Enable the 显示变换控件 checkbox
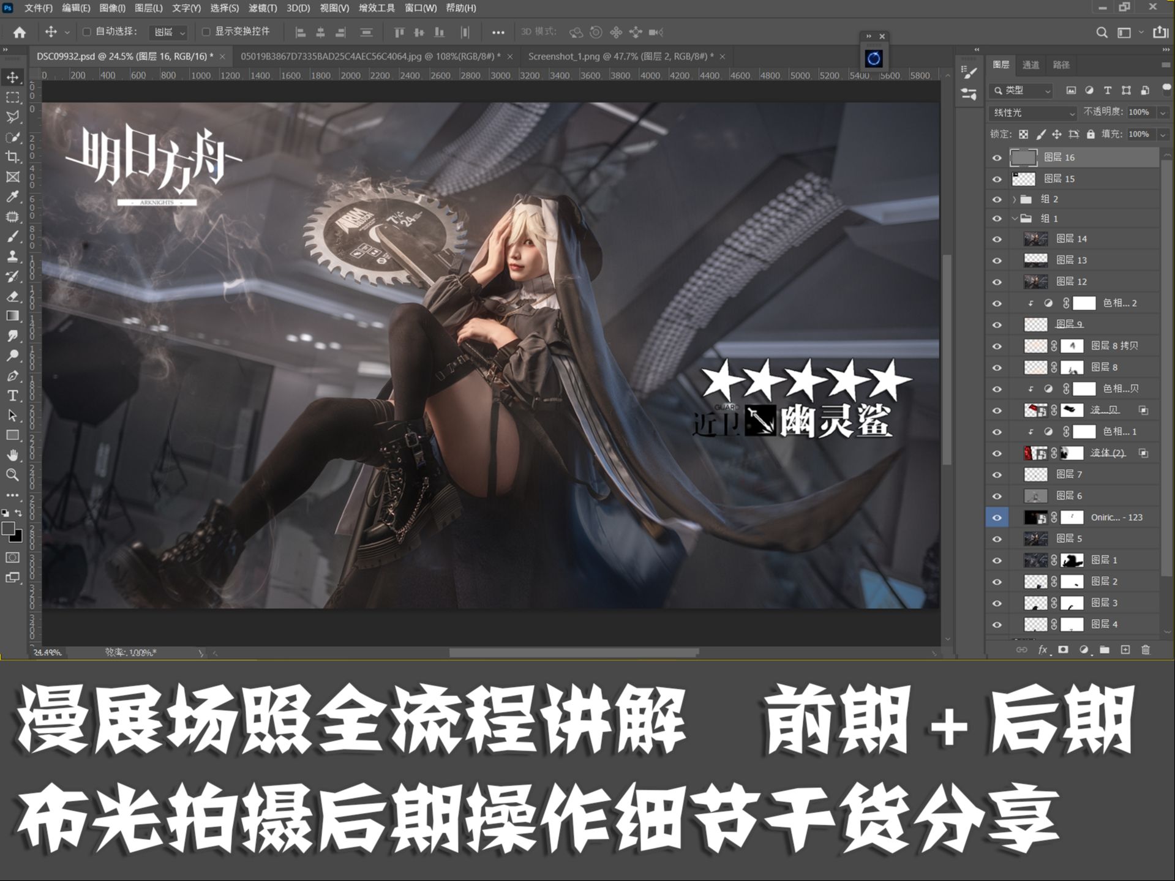This screenshot has height=881, width=1175. click(x=206, y=32)
